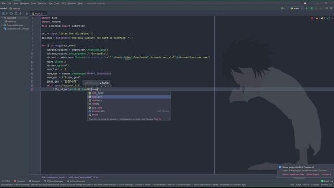Place cursor on 'import time' line
This screenshot has height=188, width=334.
pos(50,18)
